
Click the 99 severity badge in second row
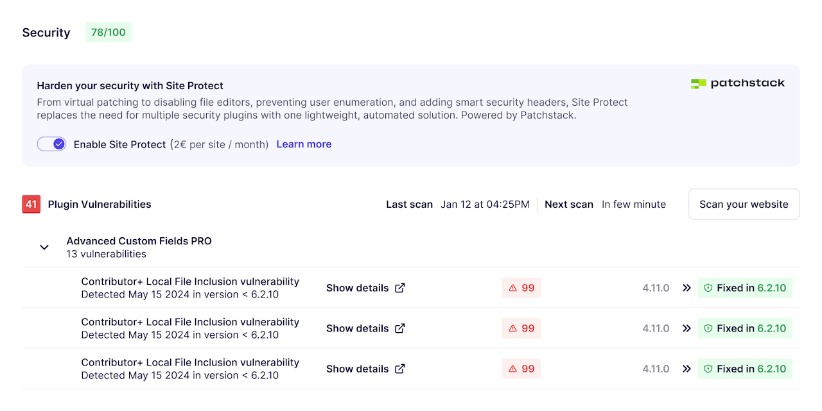521,328
